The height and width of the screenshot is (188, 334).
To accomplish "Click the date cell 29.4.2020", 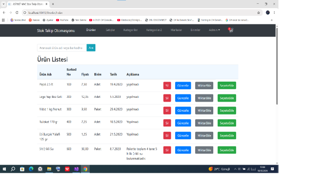I will coord(116,109).
